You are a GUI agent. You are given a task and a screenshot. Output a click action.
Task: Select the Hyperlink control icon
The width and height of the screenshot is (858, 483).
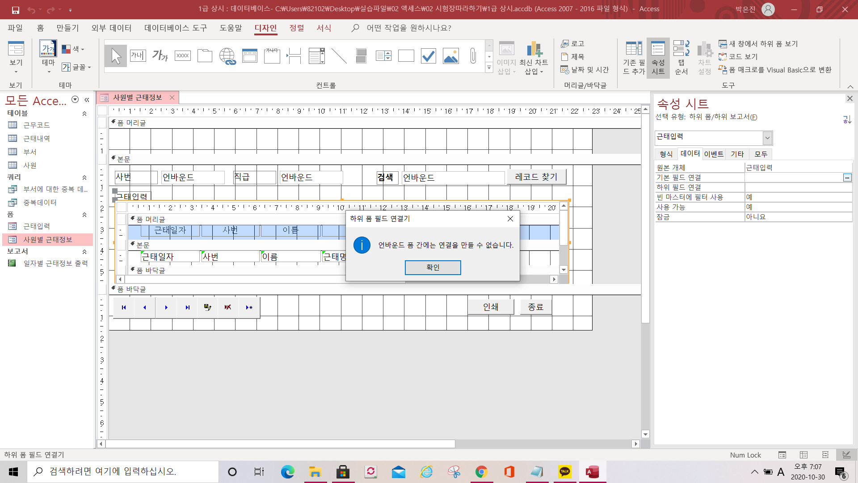coord(227,56)
